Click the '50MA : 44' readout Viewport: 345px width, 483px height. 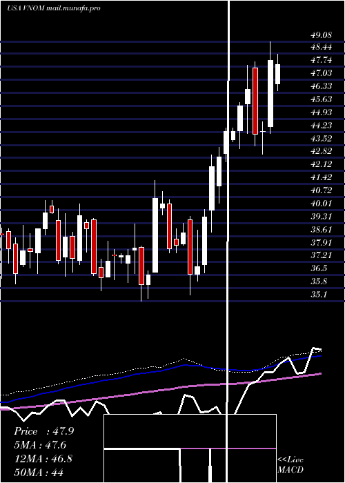(39, 472)
